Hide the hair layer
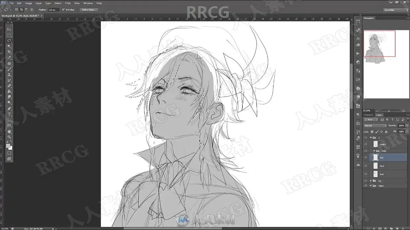The height and width of the screenshot is (230, 410). coord(366,157)
